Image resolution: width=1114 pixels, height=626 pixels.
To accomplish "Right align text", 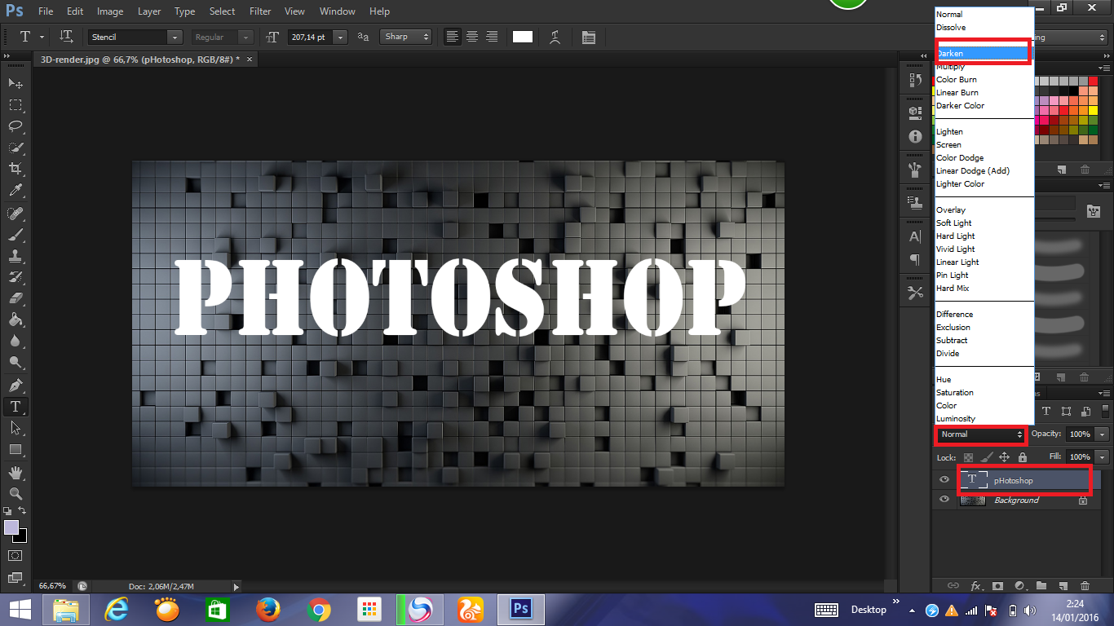I will [492, 37].
